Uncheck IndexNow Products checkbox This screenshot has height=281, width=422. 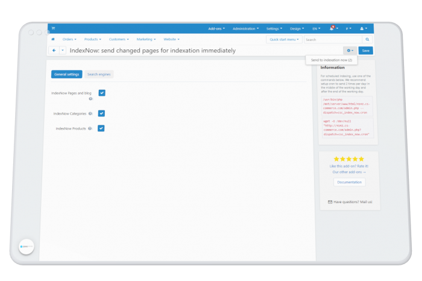pyautogui.click(x=101, y=128)
